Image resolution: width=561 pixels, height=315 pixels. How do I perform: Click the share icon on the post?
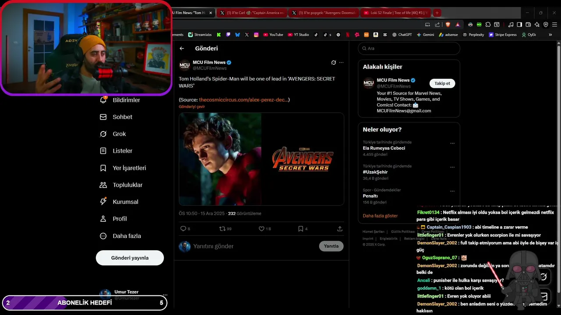pos(340,229)
